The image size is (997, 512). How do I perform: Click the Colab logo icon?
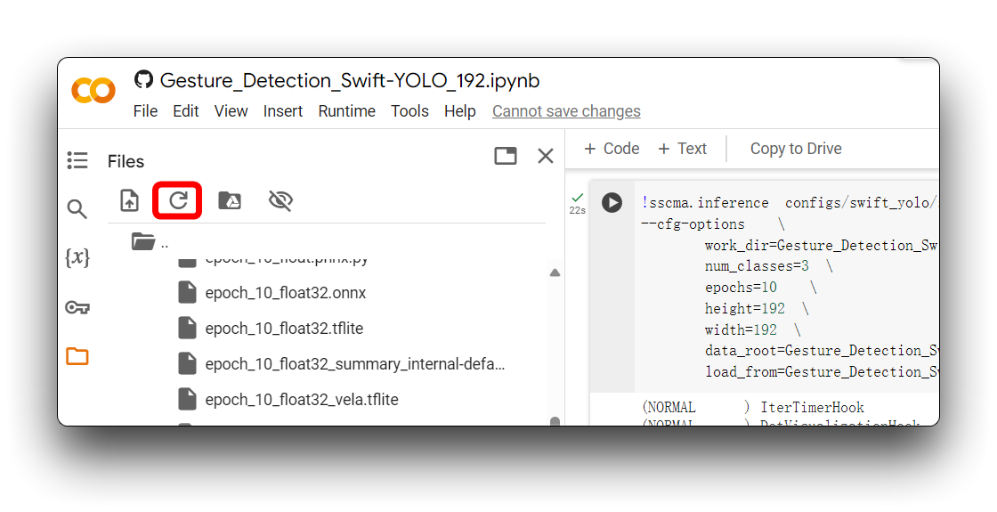tap(93, 90)
